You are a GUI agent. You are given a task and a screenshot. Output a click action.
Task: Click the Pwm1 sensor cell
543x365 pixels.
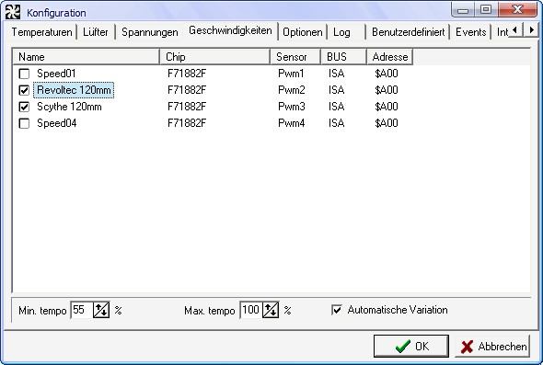tap(291, 74)
